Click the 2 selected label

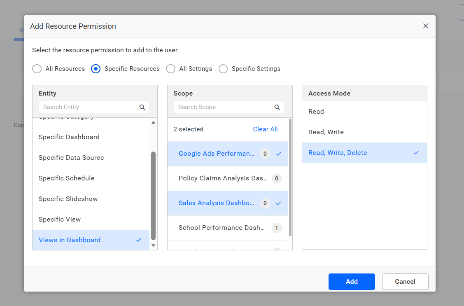tap(189, 129)
